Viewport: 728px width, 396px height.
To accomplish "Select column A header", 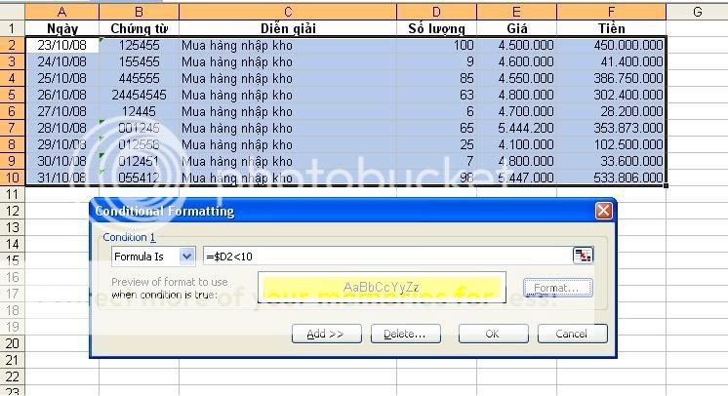I will coord(62,12).
